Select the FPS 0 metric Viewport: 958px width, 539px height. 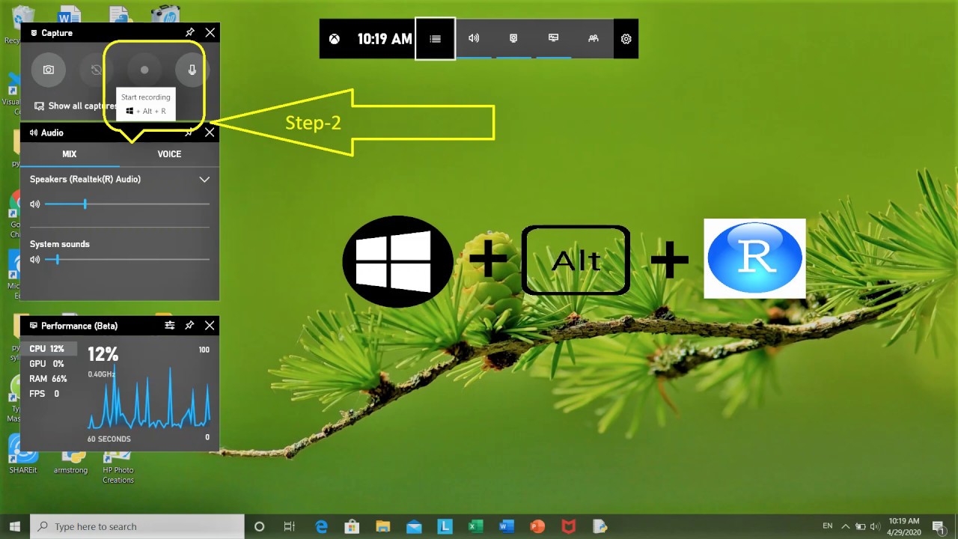[x=47, y=394]
